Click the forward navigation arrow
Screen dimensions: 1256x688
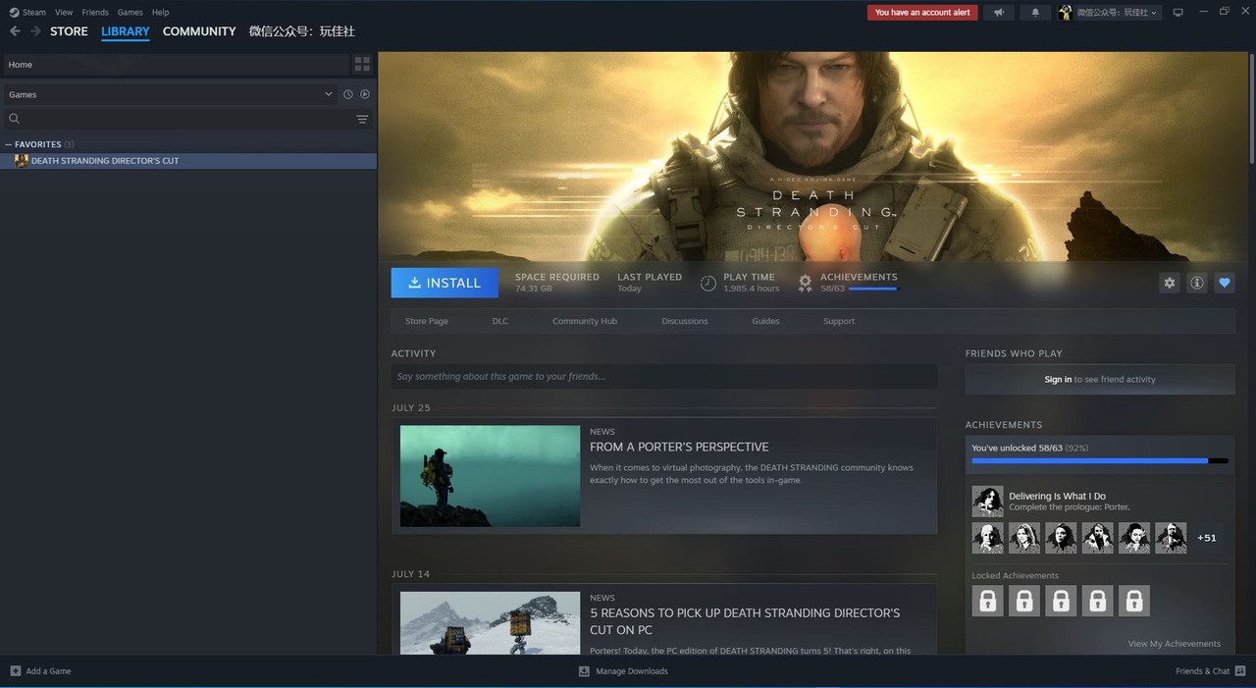[36, 31]
